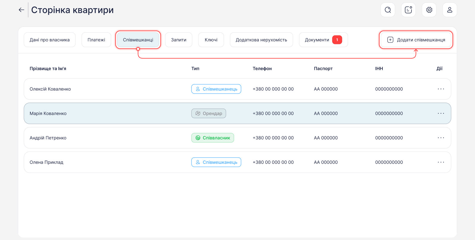Click icon in the Орендар tag
Viewport: 475px width, 240px height.
tap(198, 113)
